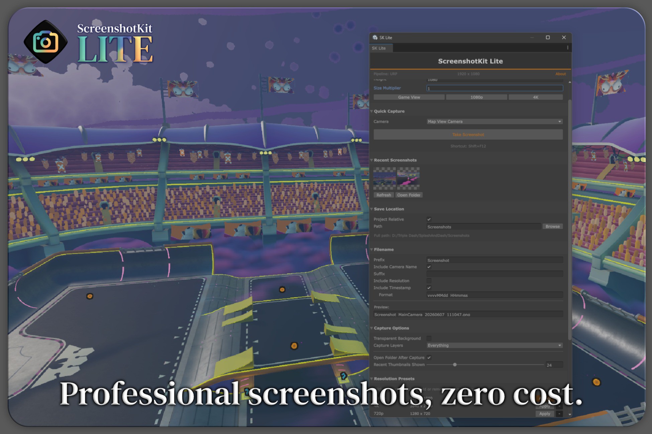The image size is (652, 434).
Task: Click the Size Multiplier label
Action: [387, 88]
